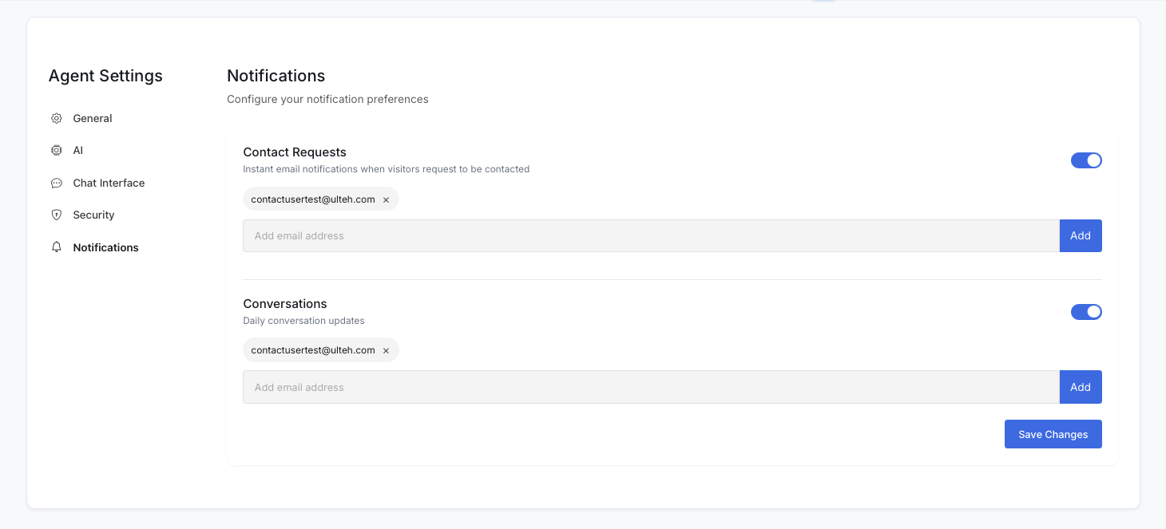Disable Contact Requests notifications toggle

1086,160
